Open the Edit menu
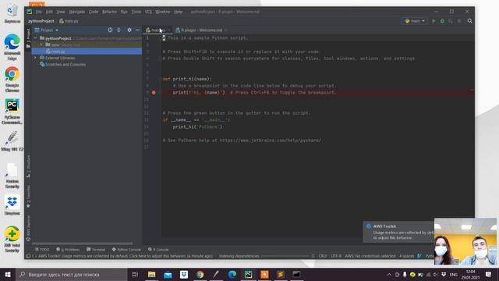Image resolution: width=499 pixels, height=281 pixels. tap(49, 12)
